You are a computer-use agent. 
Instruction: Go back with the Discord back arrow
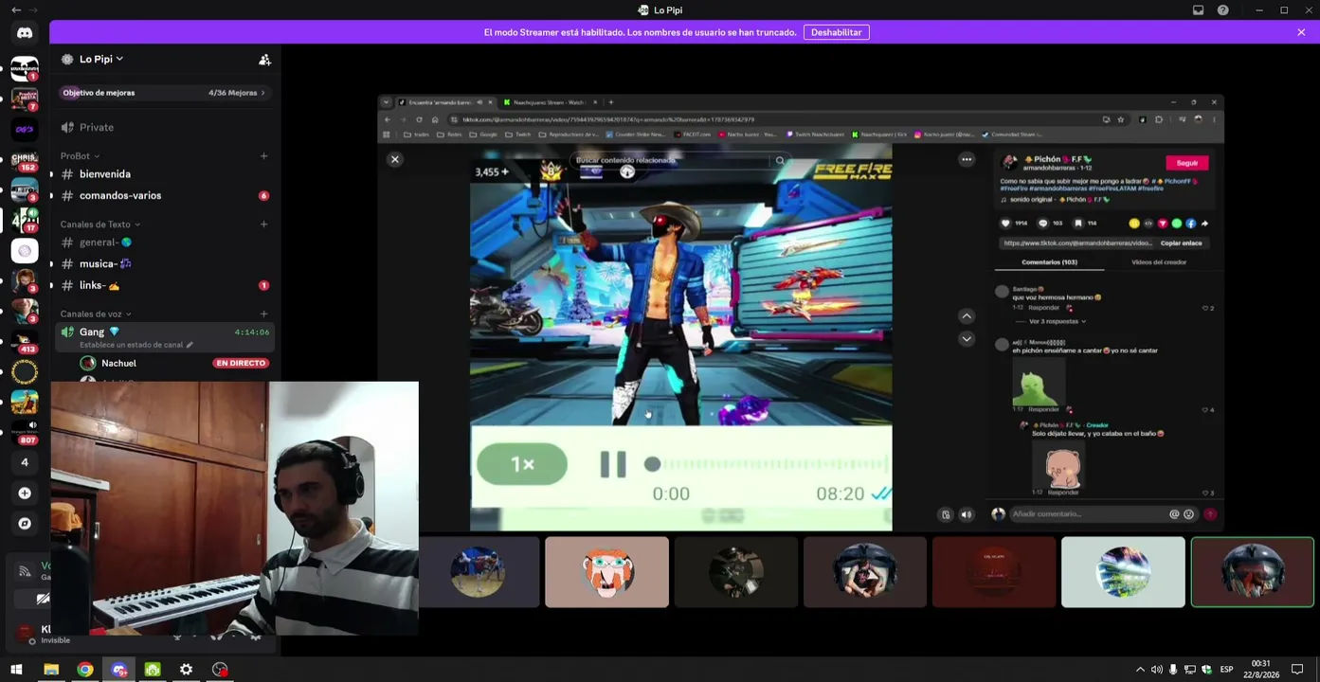tap(15, 10)
